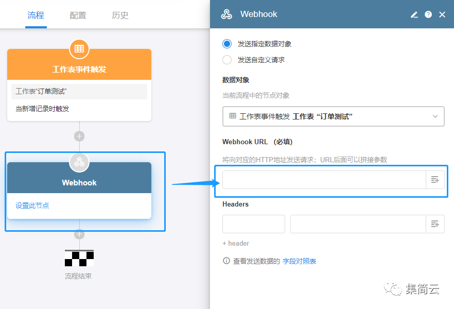The height and width of the screenshot is (309, 454).
Task: Open help for the Webhook panel
Action: tap(428, 14)
